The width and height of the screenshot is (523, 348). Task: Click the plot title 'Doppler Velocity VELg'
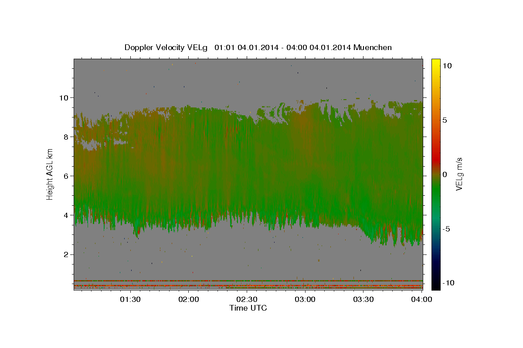pos(166,47)
